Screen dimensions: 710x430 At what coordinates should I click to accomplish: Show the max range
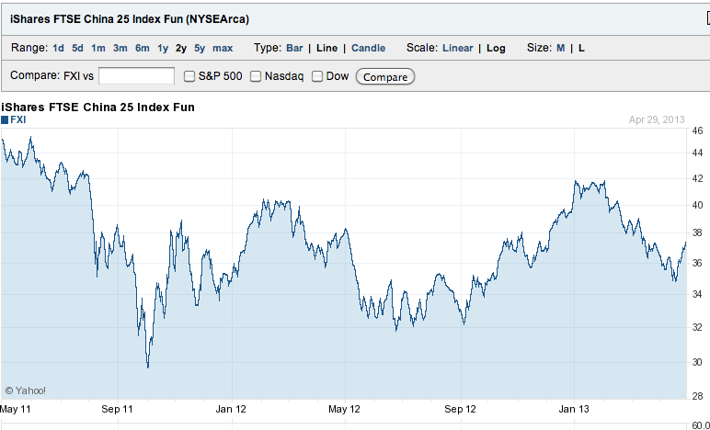click(223, 48)
